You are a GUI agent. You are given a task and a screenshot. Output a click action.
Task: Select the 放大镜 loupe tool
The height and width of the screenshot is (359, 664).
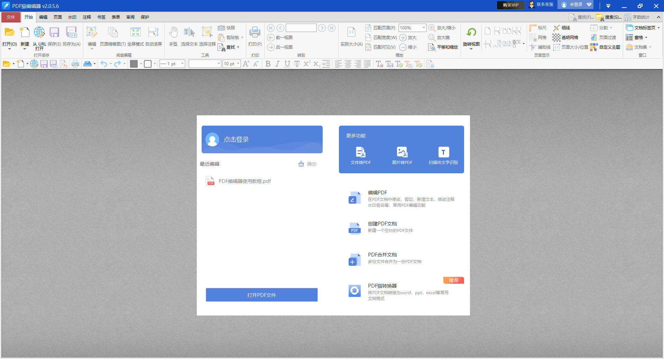(x=439, y=37)
